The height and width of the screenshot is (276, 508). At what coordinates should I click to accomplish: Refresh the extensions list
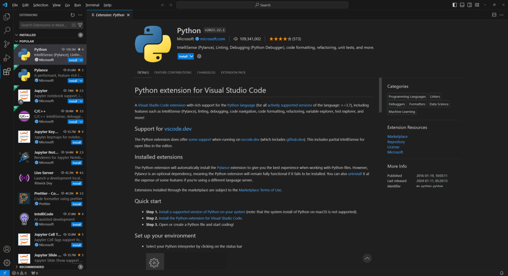[72, 14]
